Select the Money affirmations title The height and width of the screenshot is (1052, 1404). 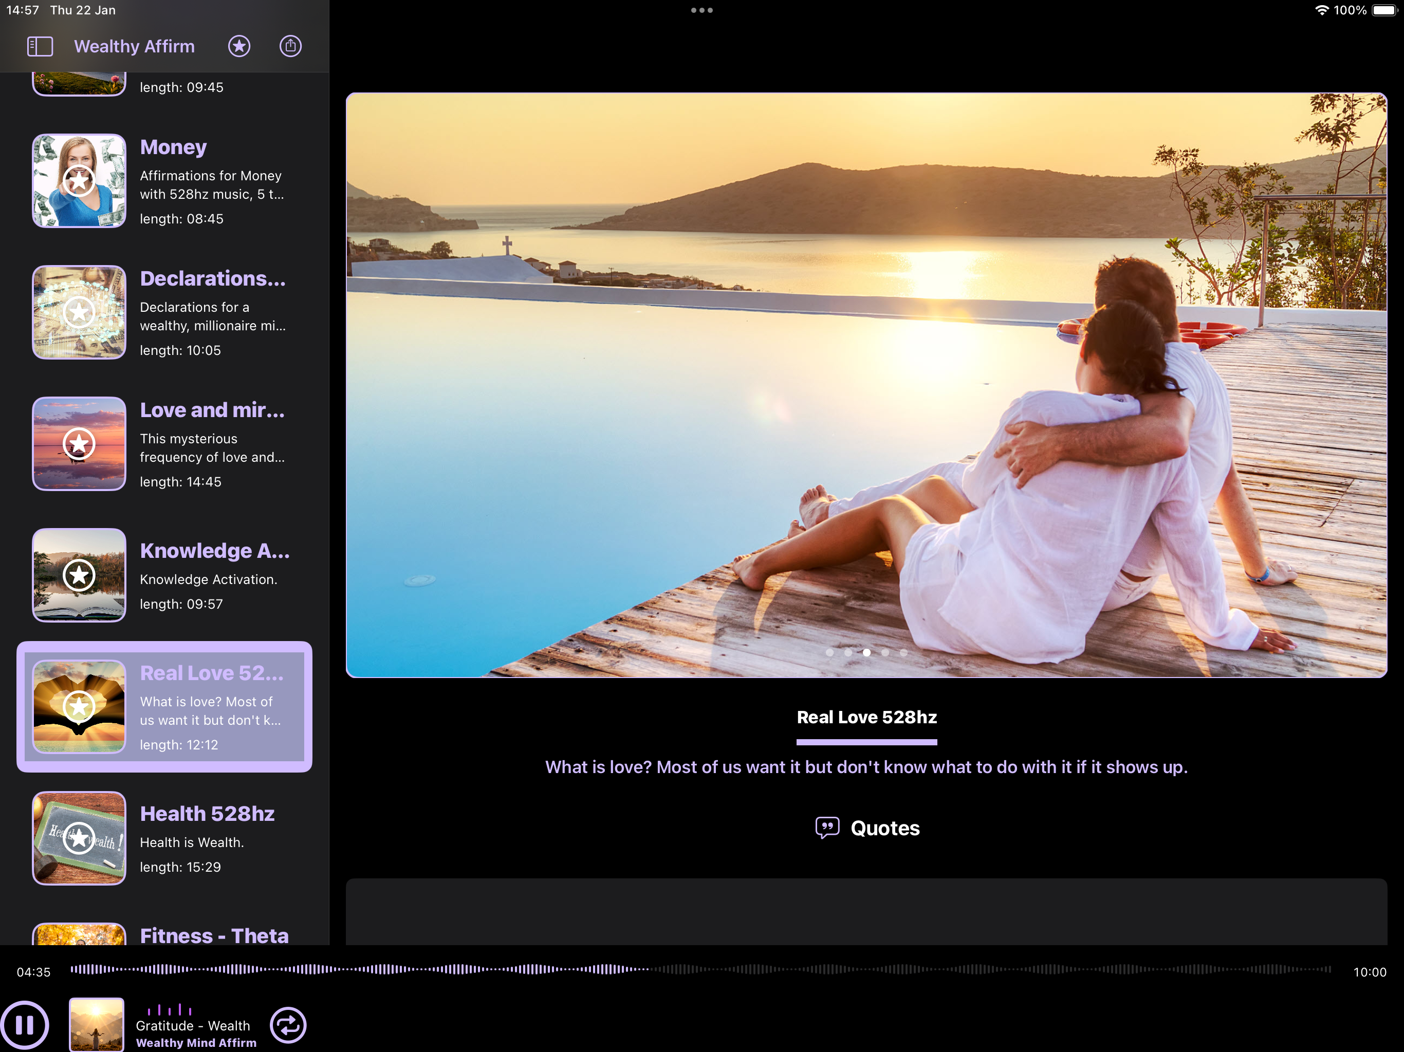pyautogui.click(x=173, y=147)
